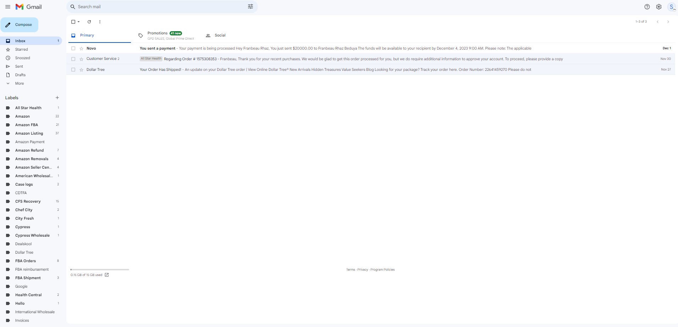The width and height of the screenshot is (678, 327).
Task: Click the All Star Health tag on email
Action: [151, 59]
